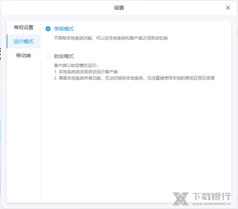Click the 下载银行 watermark logo icon
This screenshot has height=209, width=238.
182,197
